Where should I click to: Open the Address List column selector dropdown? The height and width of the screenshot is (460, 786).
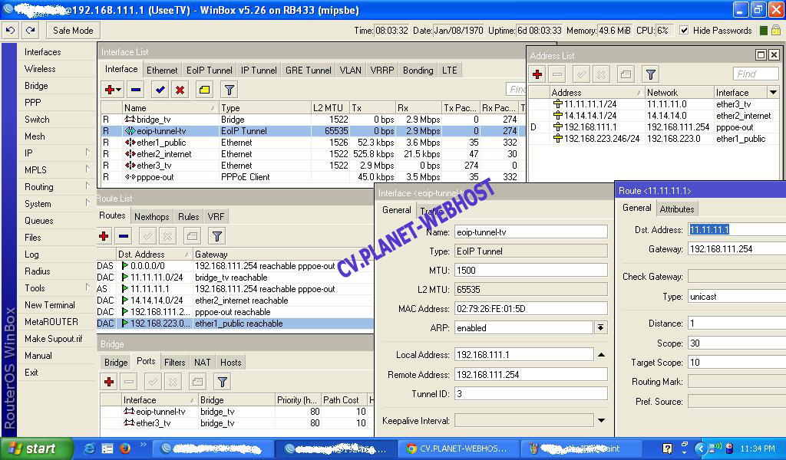[773, 92]
